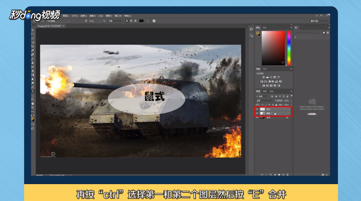The height and width of the screenshot is (201, 361).
Task: Select the Lasso tool
Action: [32, 38]
